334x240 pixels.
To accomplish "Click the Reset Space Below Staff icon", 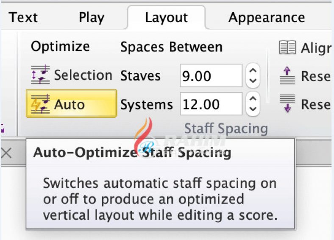I will tap(287, 104).
